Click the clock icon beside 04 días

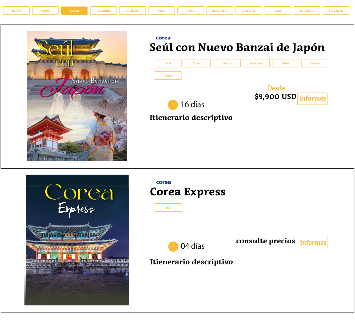(173, 246)
